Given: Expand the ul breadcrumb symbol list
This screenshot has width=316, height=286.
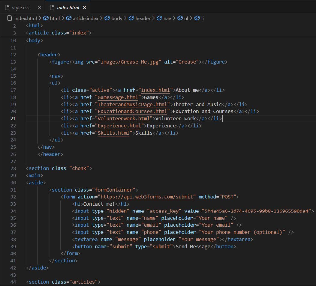Looking at the screenshot, I should (x=186, y=18).
